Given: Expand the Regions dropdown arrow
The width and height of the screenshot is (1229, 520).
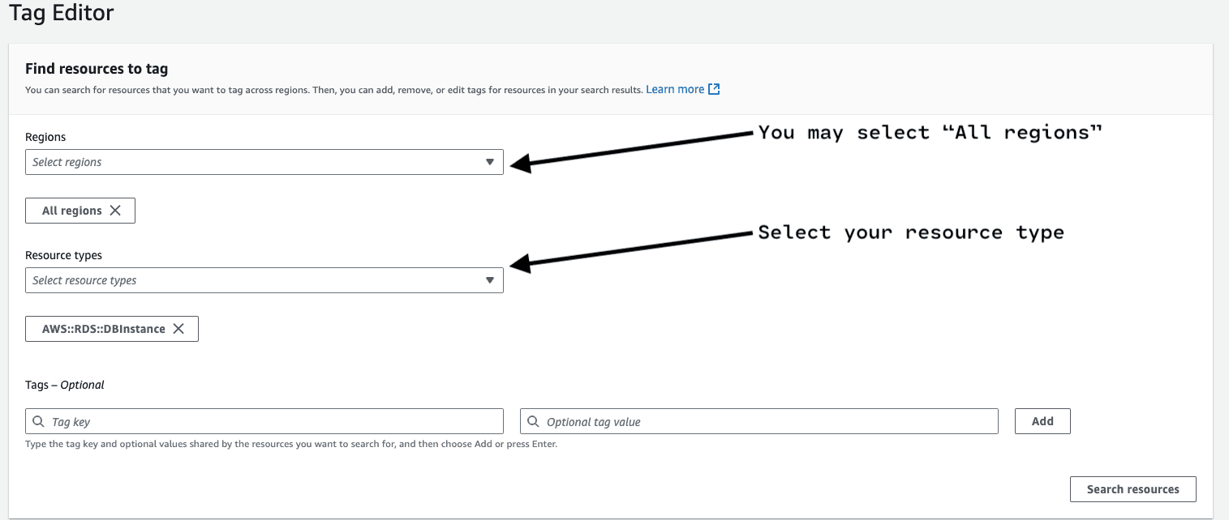Looking at the screenshot, I should 489,162.
